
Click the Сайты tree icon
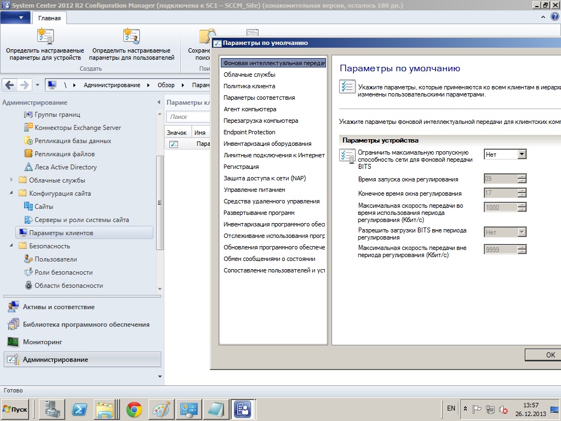coord(28,207)
